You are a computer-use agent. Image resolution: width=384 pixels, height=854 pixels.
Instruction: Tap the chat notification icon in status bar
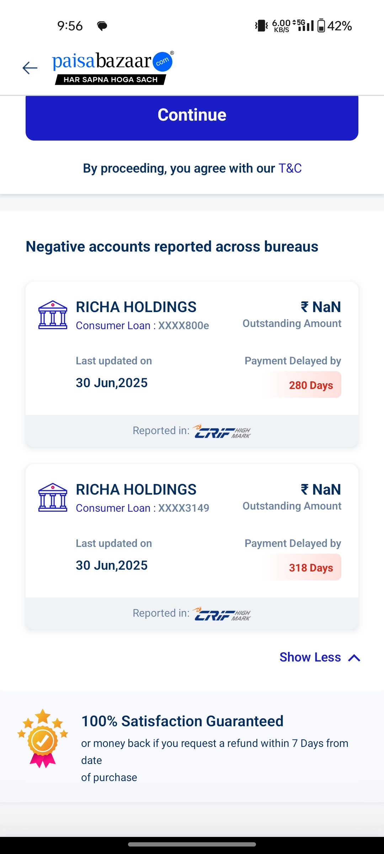[102, 26]
